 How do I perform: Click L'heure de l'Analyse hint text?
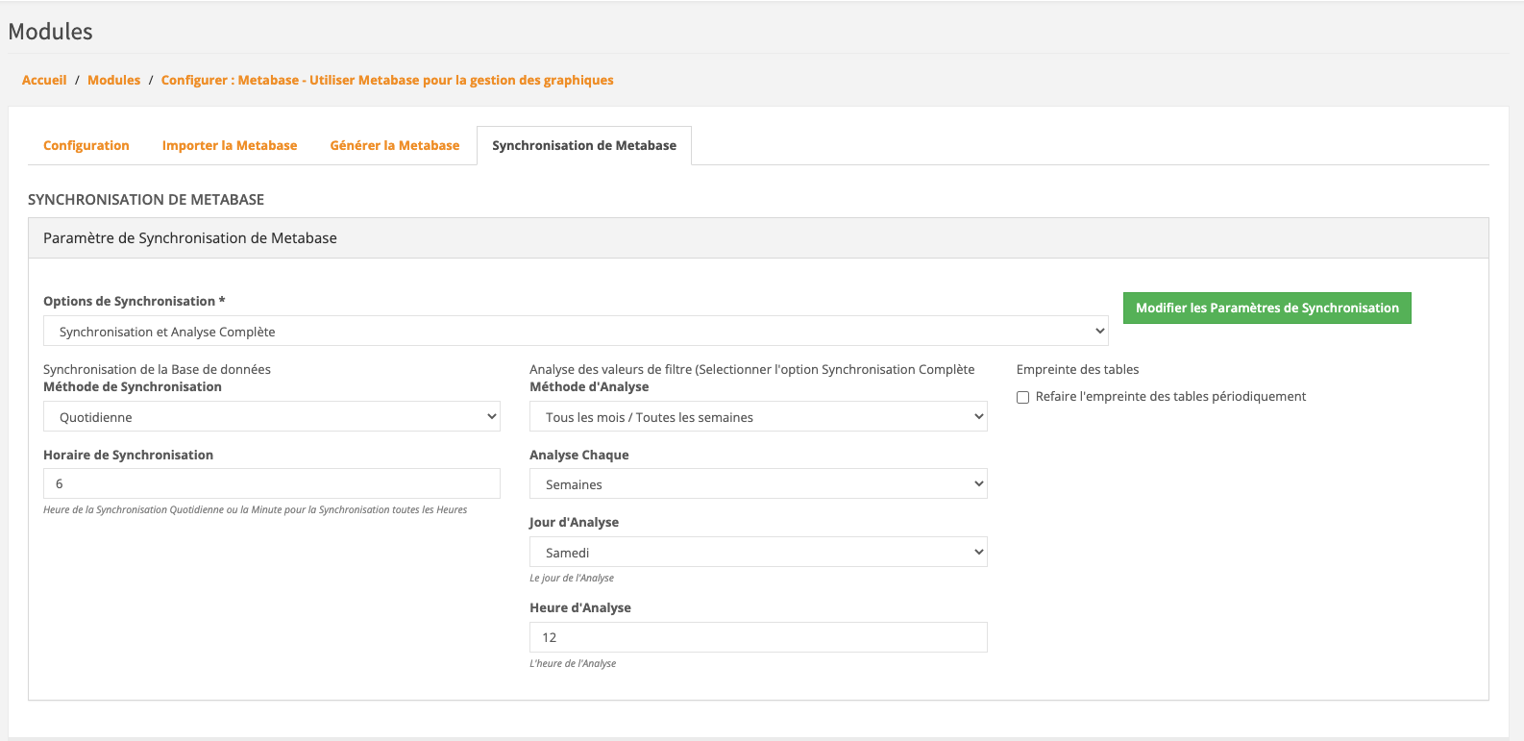click(573, 663)
